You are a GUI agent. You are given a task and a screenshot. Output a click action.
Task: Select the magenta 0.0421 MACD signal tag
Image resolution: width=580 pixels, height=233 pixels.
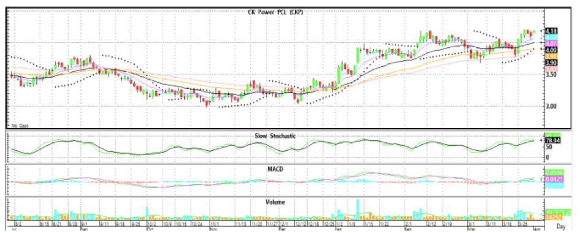(554, 178)
